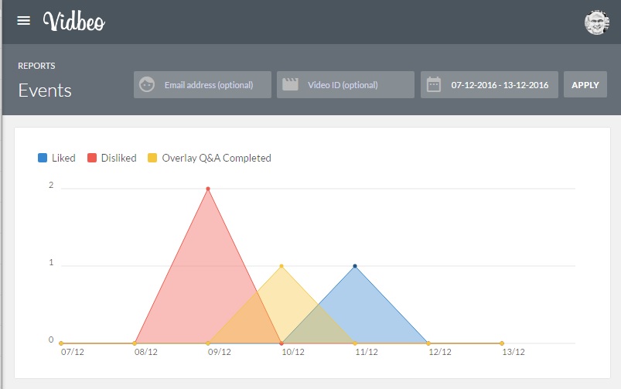Focus the Video ID input field
The image size is (621, 389).
click(x=352, y=85)
